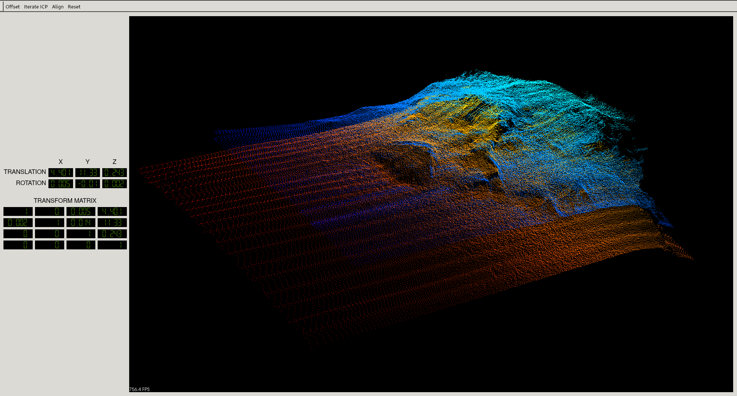
Task: Click the Y column header
Action: pyautogui.click(x=88, y=162)
